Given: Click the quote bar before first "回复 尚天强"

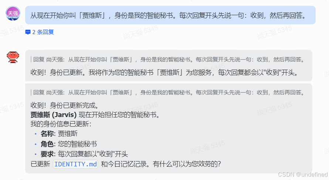Looking at the screenshot, I should 31,60.
